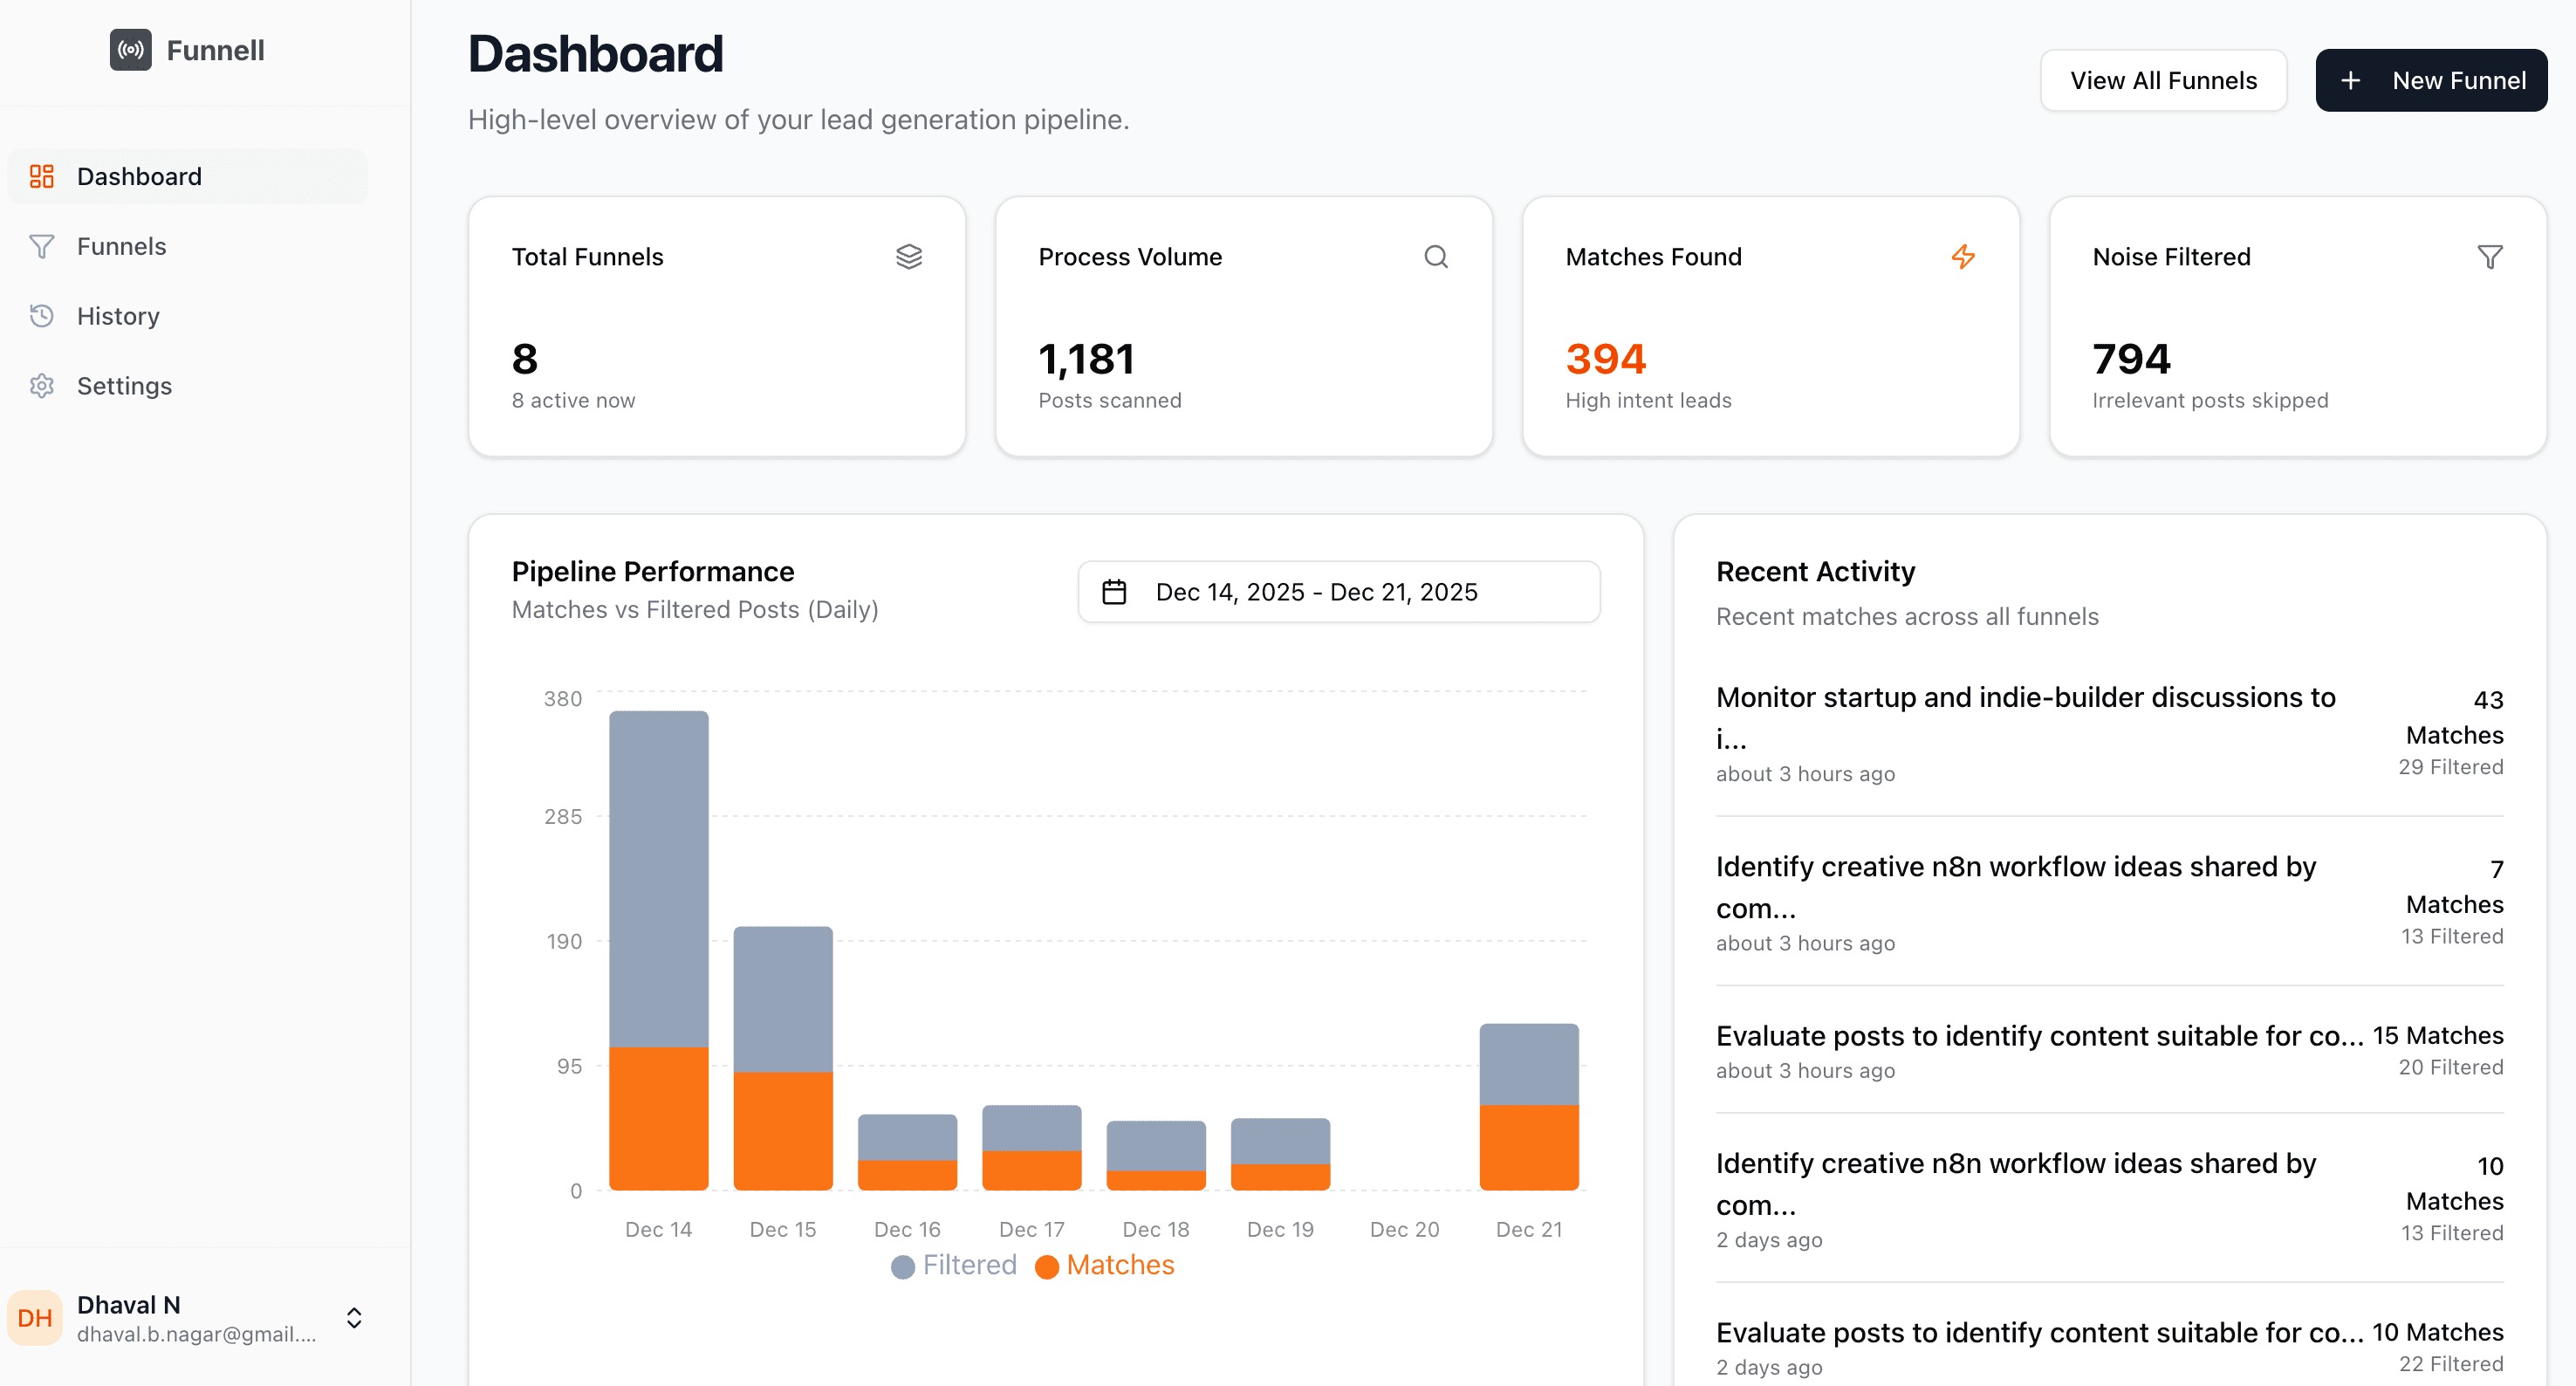This screenshot has width=2576, height=1386.
Task: Click the orange Matches legend color dot
Action: (x=1047, y=1267)
